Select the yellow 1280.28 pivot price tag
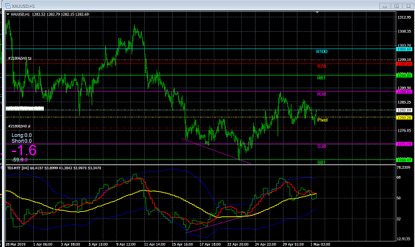Image resolution: width=415 pixels, height=247 pixels. pos(404,118)
